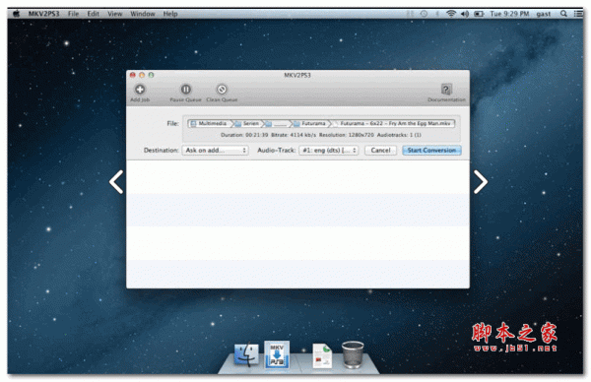Click the yellow minimize window button
Screen dimensions: 591x382
[x=142, y=75]
